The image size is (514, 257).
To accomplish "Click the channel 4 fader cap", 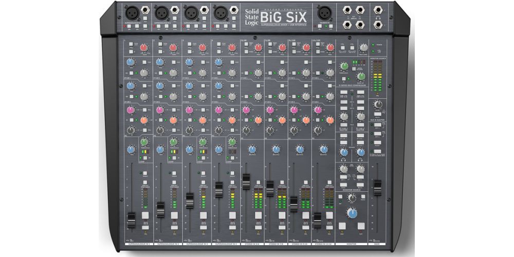I will coord(219,190).
